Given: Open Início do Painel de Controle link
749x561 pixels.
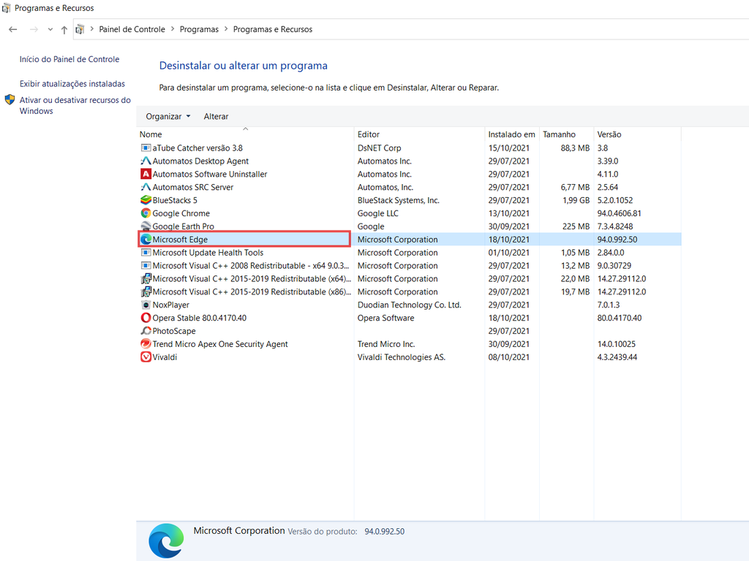Looking at the screenshot, I should [69, 59].
